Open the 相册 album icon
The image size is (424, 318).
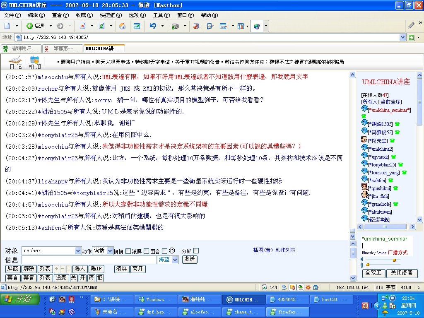click(35, 63)
